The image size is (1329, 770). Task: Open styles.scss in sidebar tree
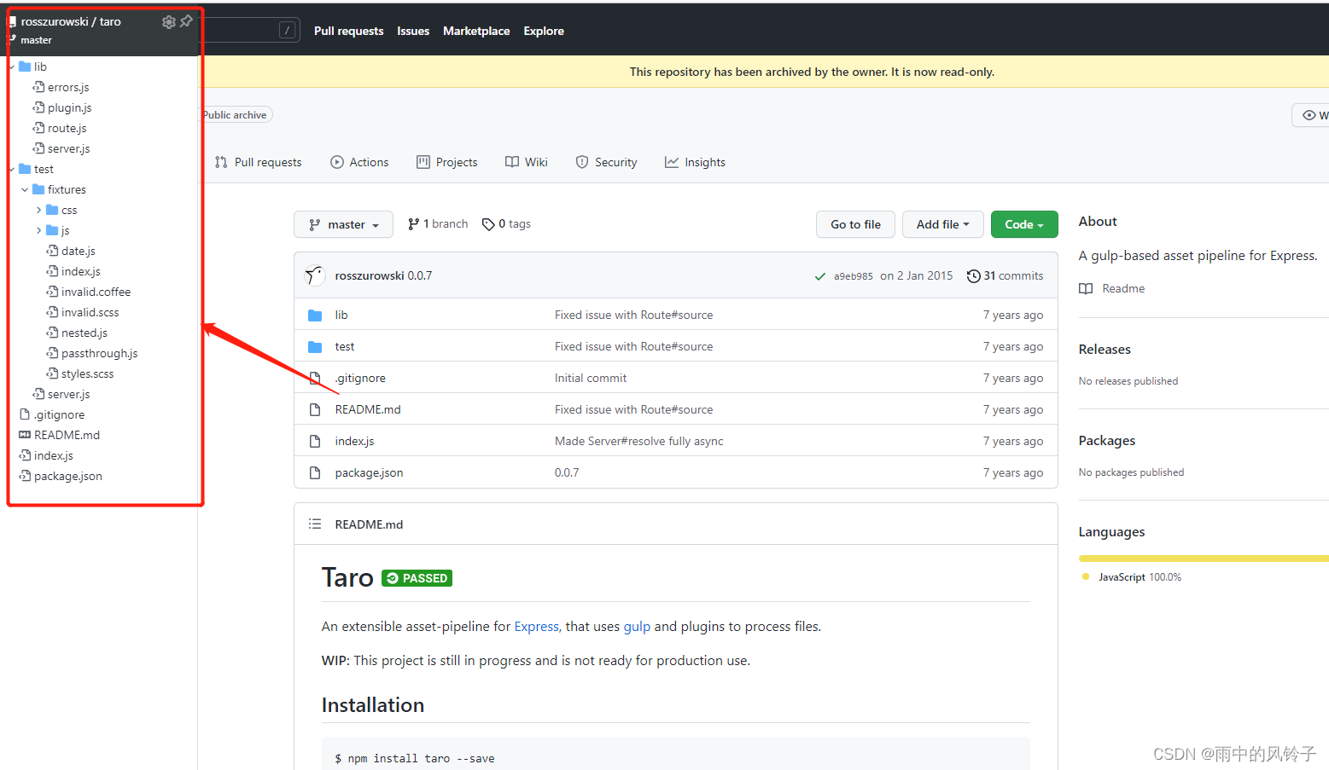[87, 373]
